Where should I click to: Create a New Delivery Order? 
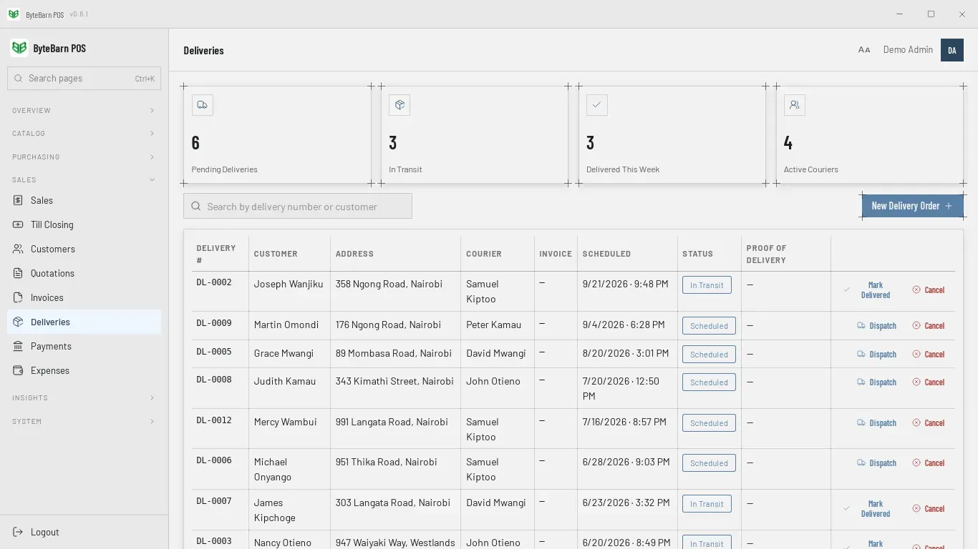(x=913, y=206)
